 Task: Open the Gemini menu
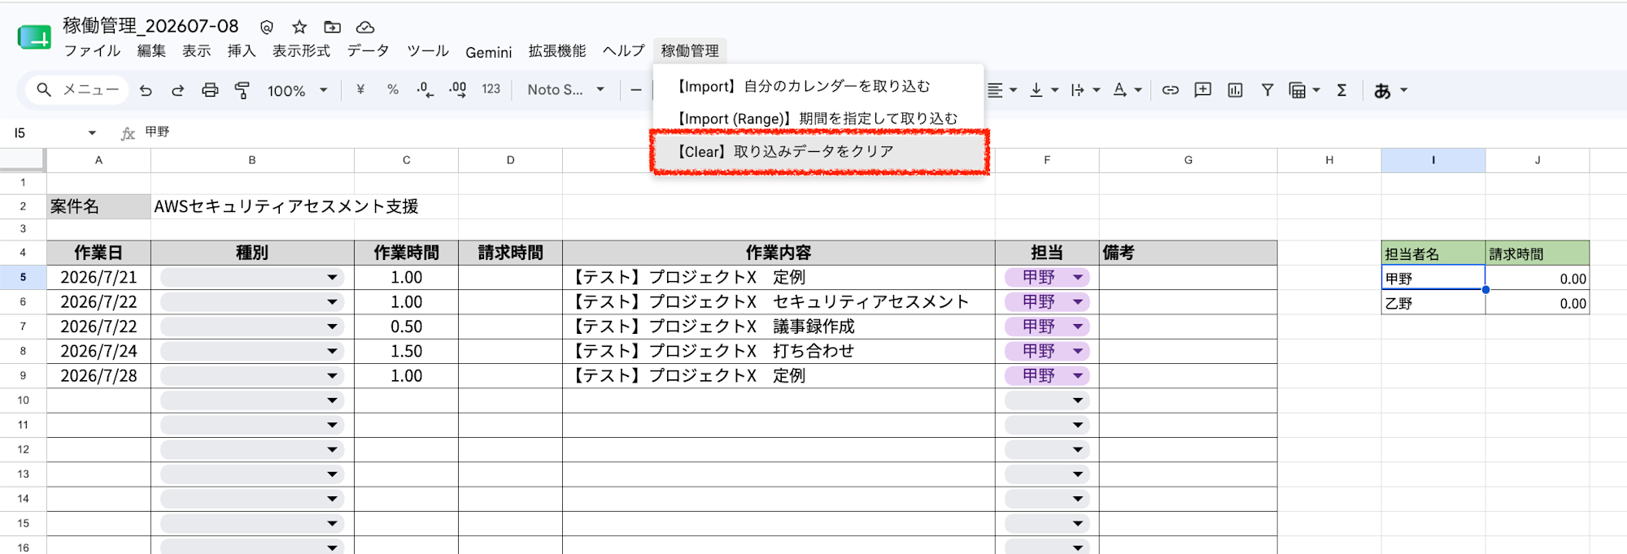point(489,52)
